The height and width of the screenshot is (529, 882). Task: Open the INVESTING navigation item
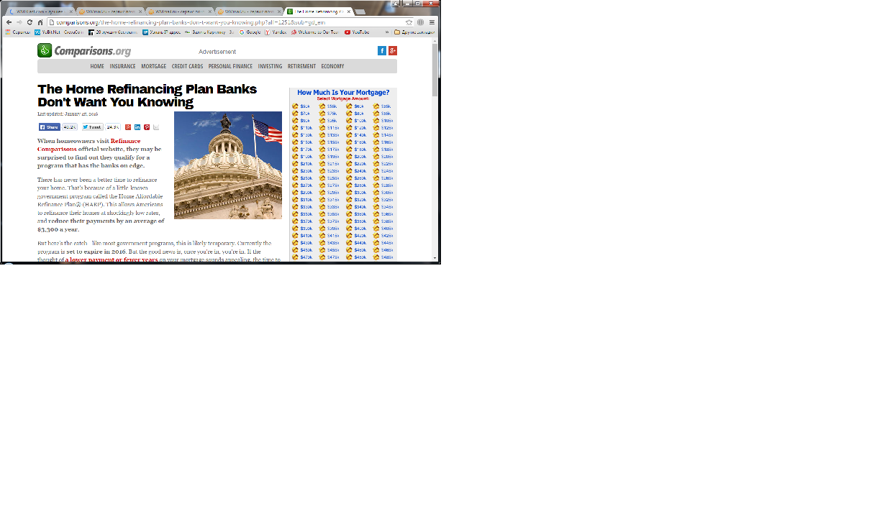click(x=270, y=66)
